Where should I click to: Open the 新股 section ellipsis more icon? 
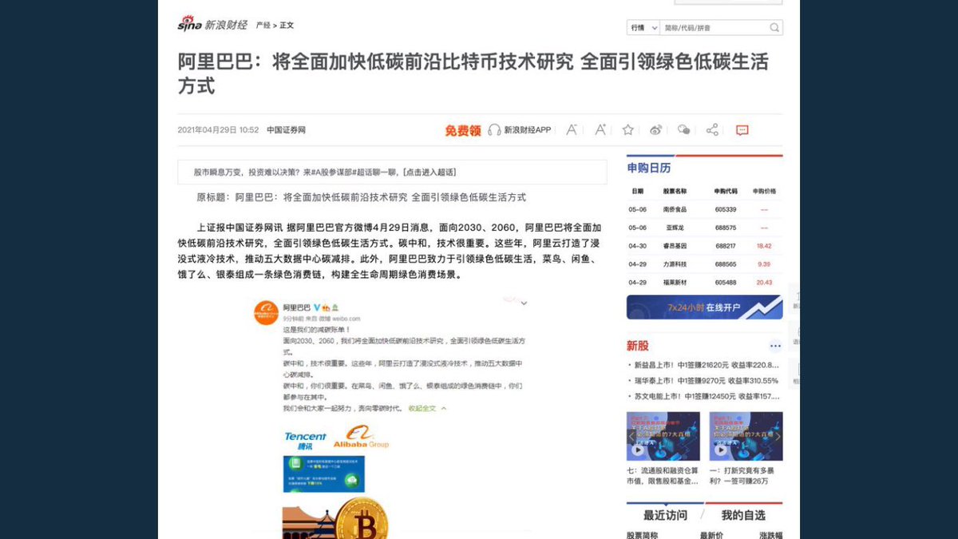[775, 346]
